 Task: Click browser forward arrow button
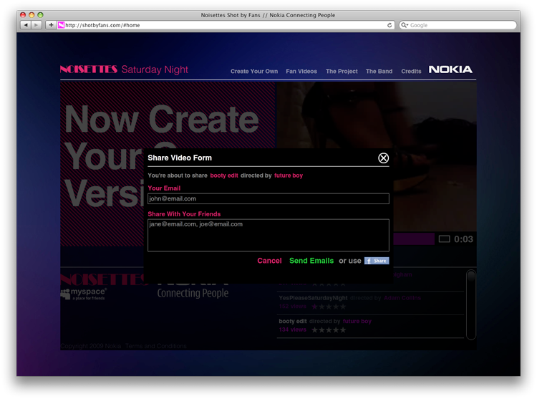pos(37,25)
